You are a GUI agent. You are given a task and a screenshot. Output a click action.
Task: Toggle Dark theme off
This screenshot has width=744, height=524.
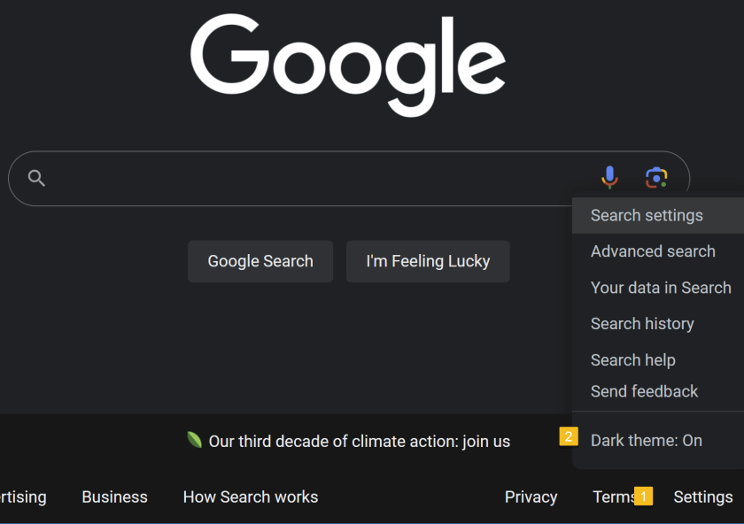(x=647, y=440)
